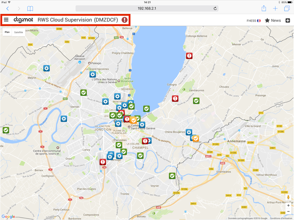Select green check marker above Vernier
This screenshot has width=294, height=220.
tap(84, 93)
